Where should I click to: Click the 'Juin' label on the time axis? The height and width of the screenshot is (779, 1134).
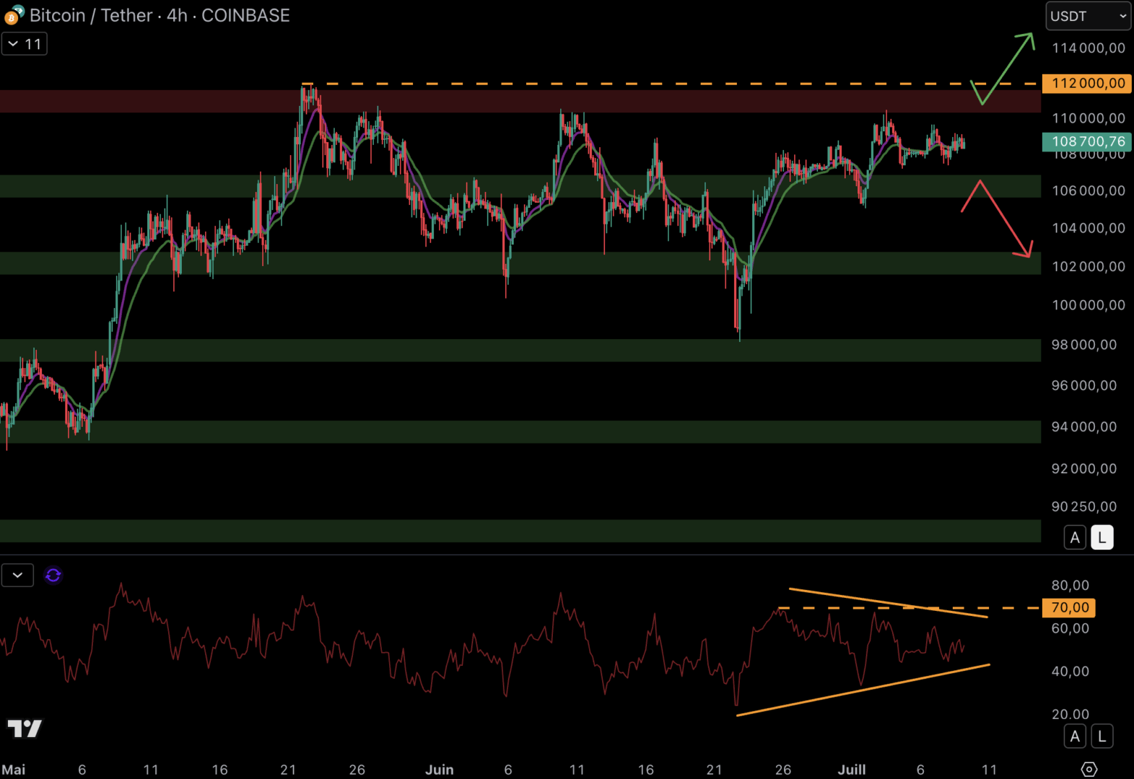point(439,770)
